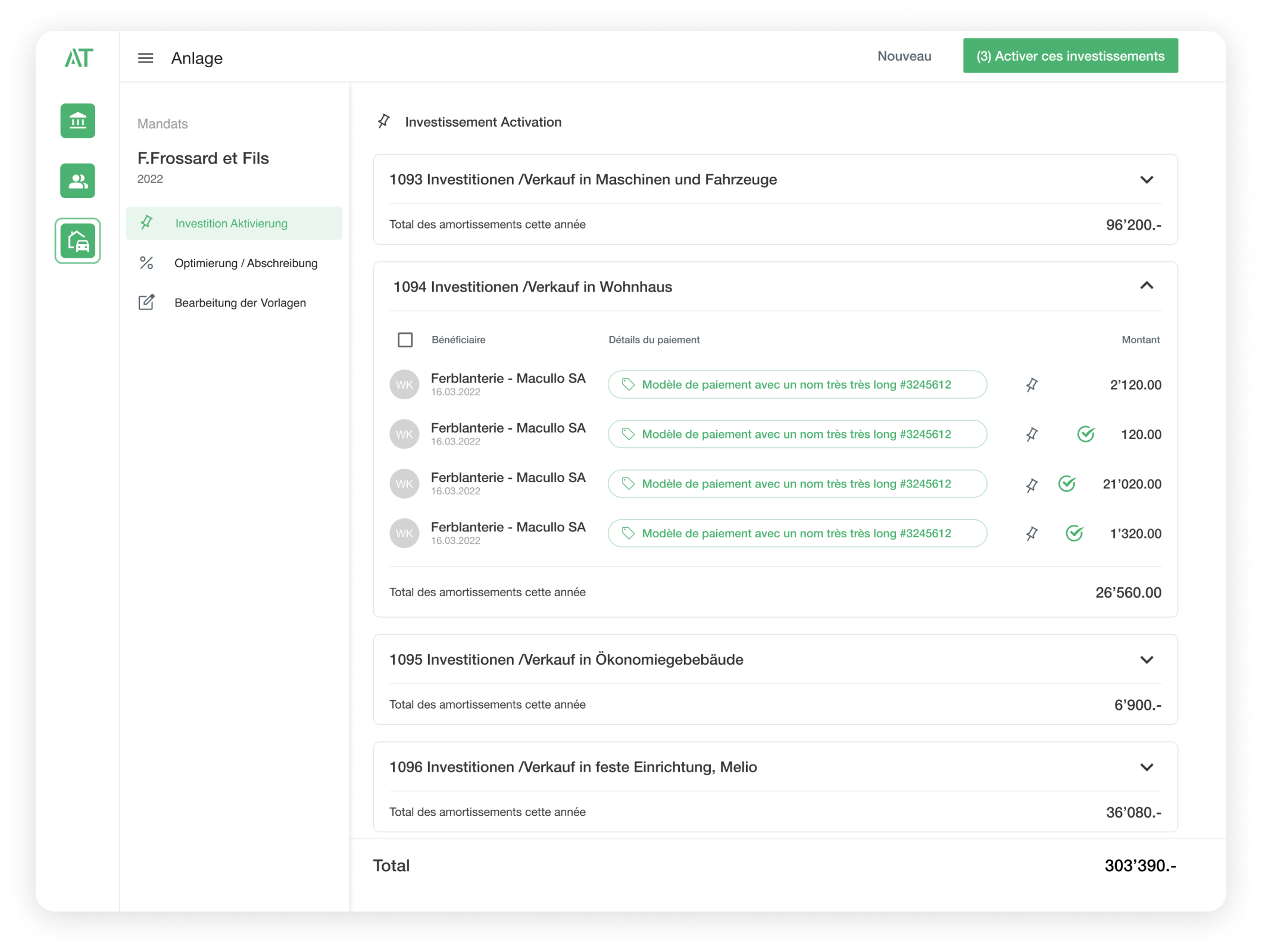Click the pin icon on the 2'120.00 row

pos(1032,385)
